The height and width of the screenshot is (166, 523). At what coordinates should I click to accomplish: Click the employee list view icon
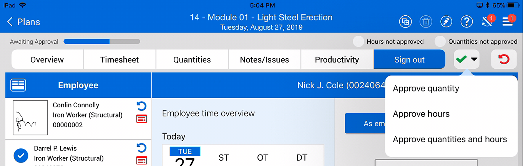pos(18,85)
